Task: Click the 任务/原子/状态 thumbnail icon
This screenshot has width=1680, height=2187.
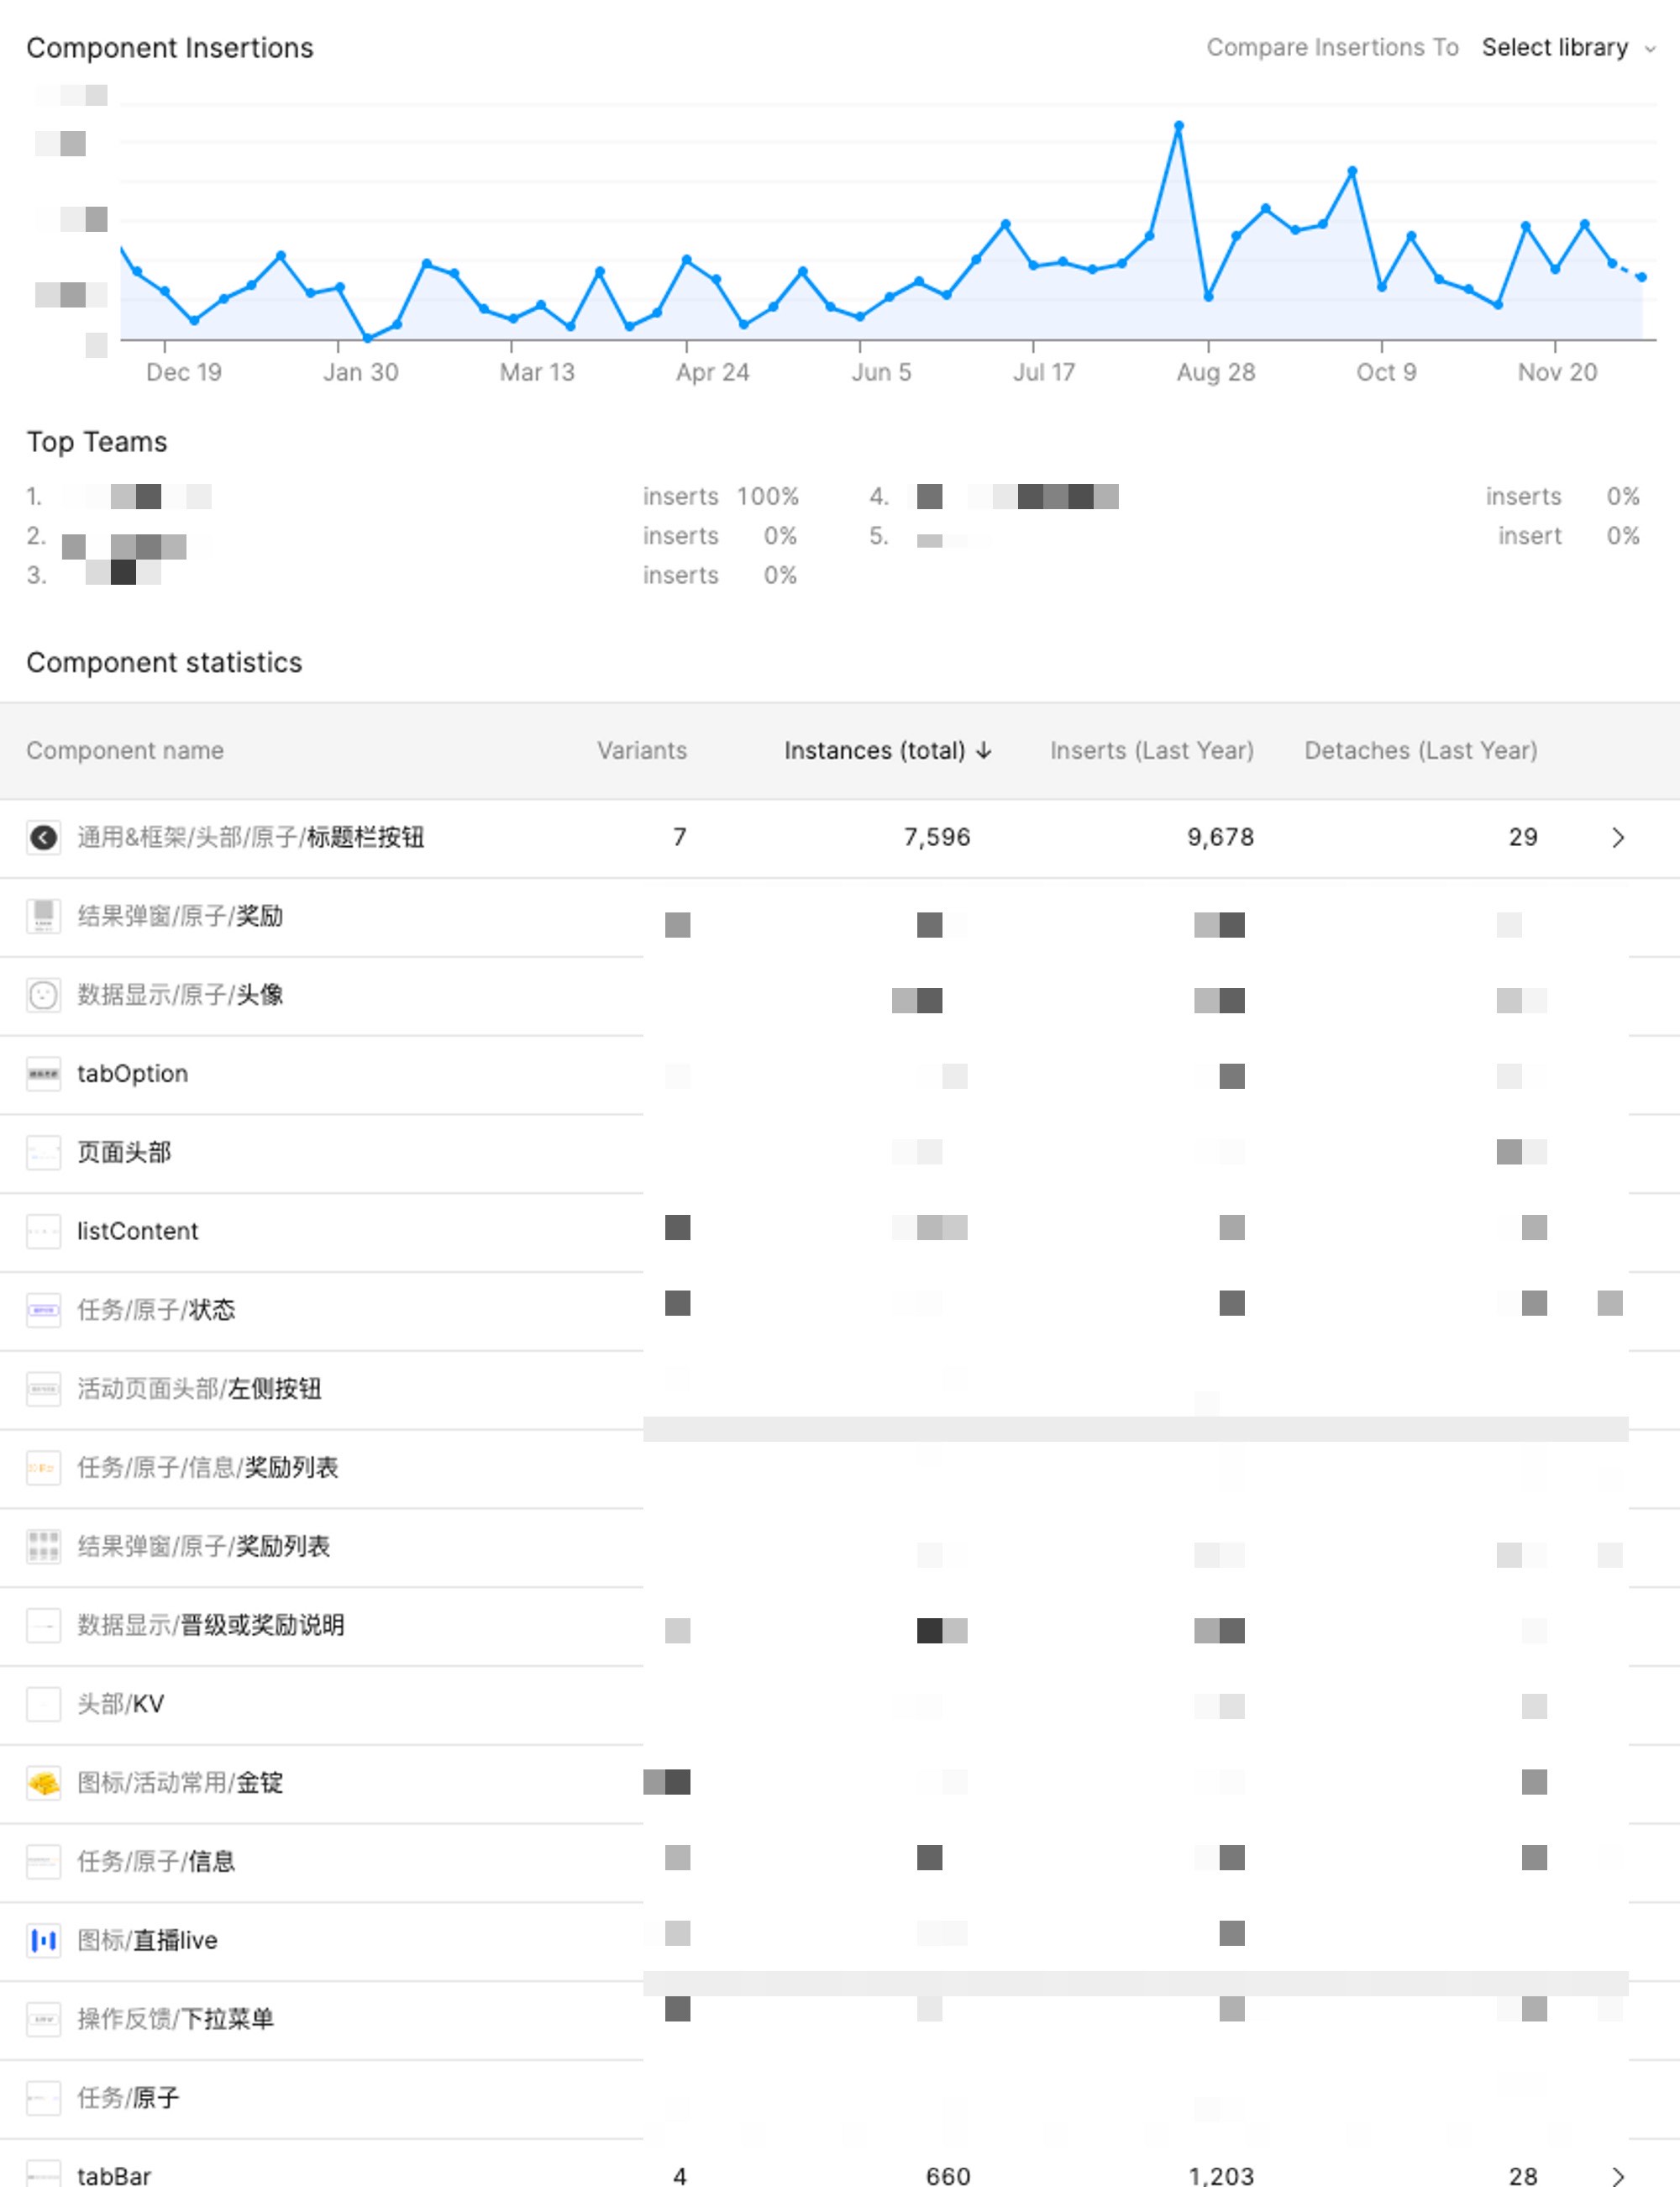Action: tap(43, 1310)
